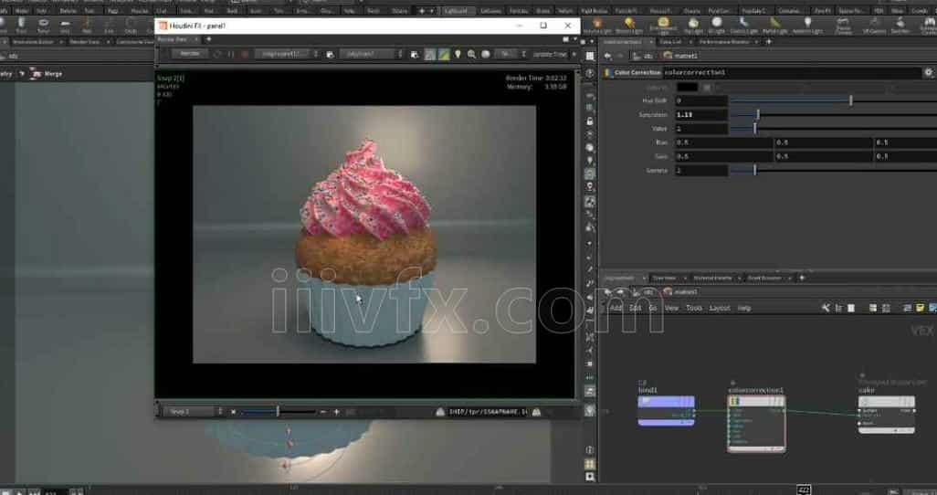Click the refresh render icon

pos(217,54)
